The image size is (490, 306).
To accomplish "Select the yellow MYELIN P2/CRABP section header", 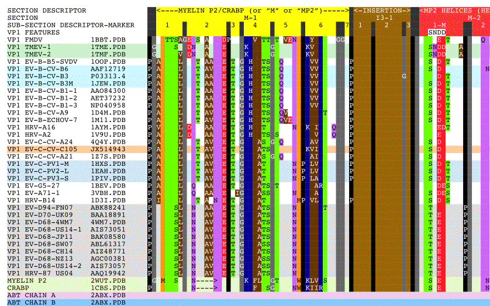I will coord(253,11).
